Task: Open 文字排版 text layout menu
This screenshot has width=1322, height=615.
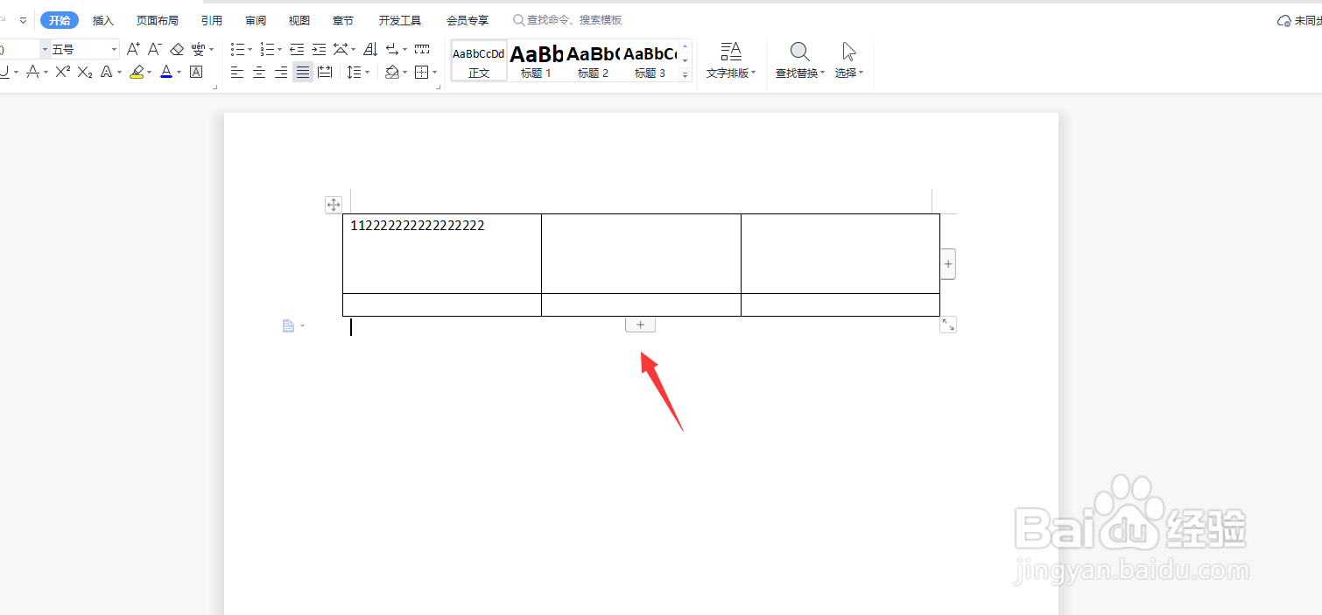Action: (730, 59)
